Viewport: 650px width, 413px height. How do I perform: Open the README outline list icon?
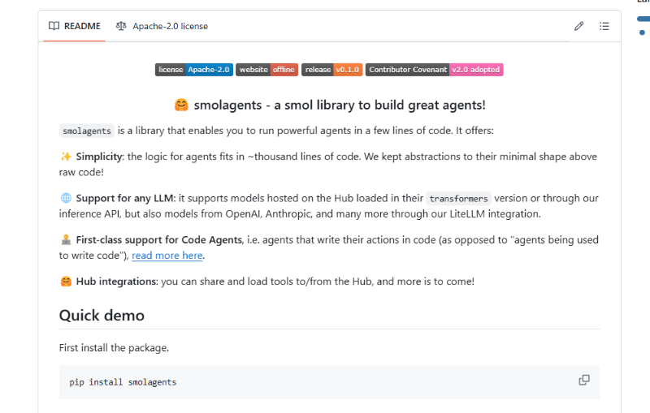click(604, 26)
